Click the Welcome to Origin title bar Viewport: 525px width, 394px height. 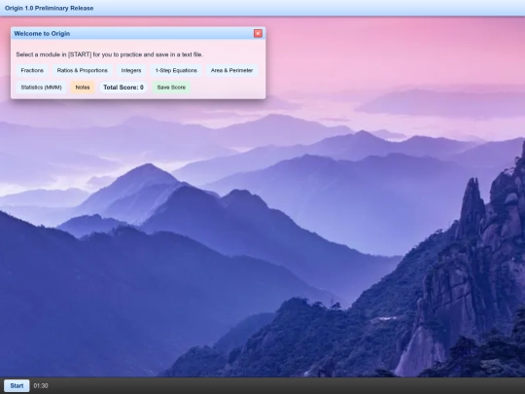point(138,33)
